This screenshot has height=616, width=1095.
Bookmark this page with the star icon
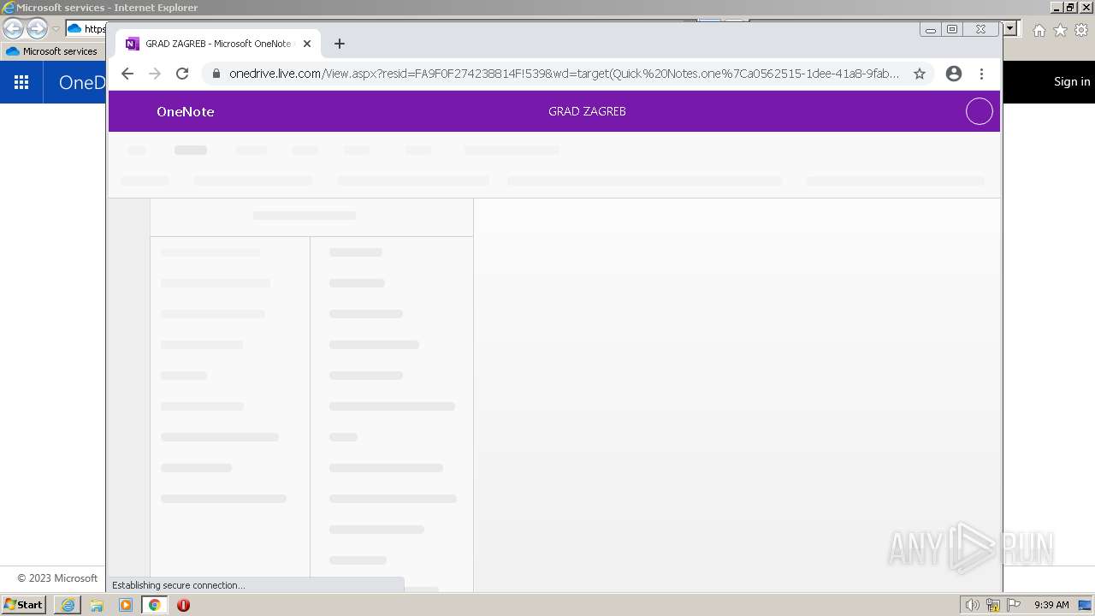(920, 74)
